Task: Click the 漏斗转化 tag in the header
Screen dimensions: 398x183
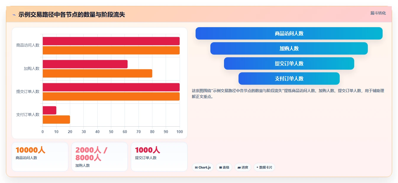Action: pyautogui.click(x=378, y=13)
